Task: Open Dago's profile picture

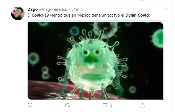Action: (18, 13)
